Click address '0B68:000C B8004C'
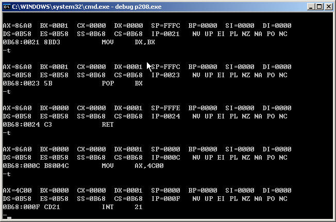Viewport: 336px width, 222px height. [x=36, y=166]
